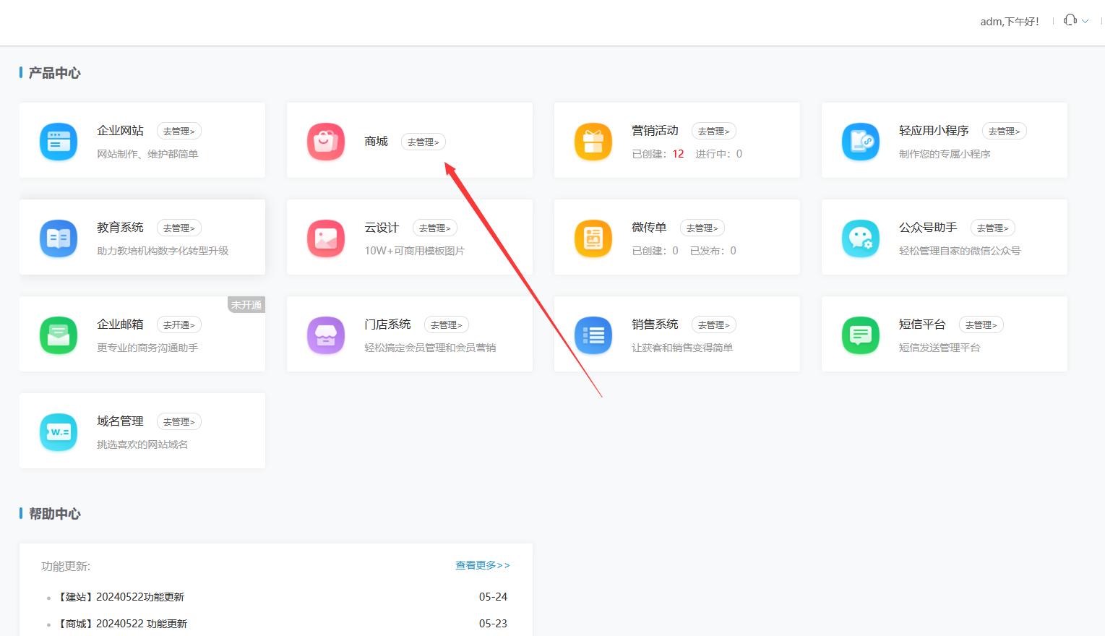The height and width of the screenshot is (636, 1105).
Task: Select the 营销活动 gift box icon
Action: point(593,142)
